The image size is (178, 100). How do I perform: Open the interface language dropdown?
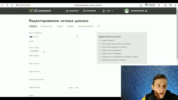coord(54,37)
